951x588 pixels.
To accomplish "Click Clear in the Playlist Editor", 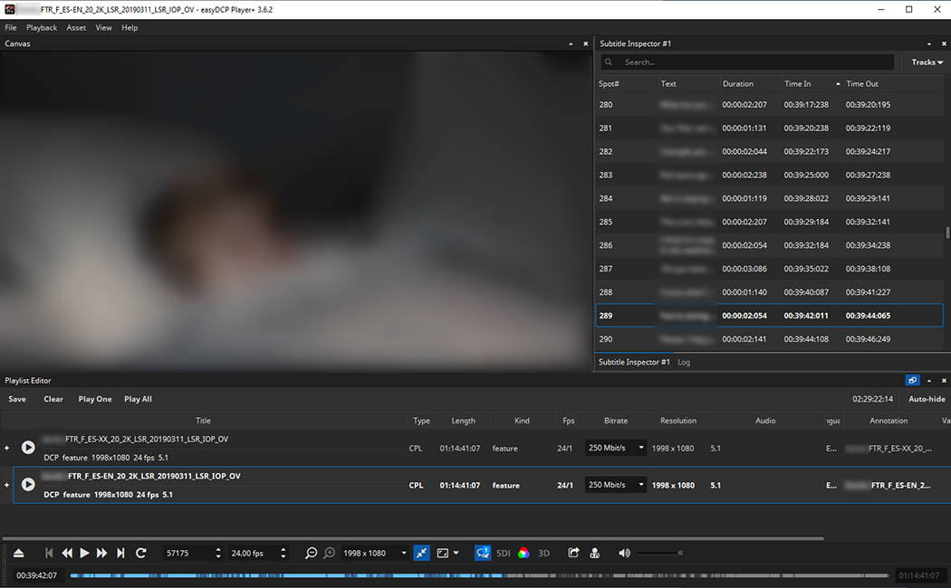I will tap(53, 399).
